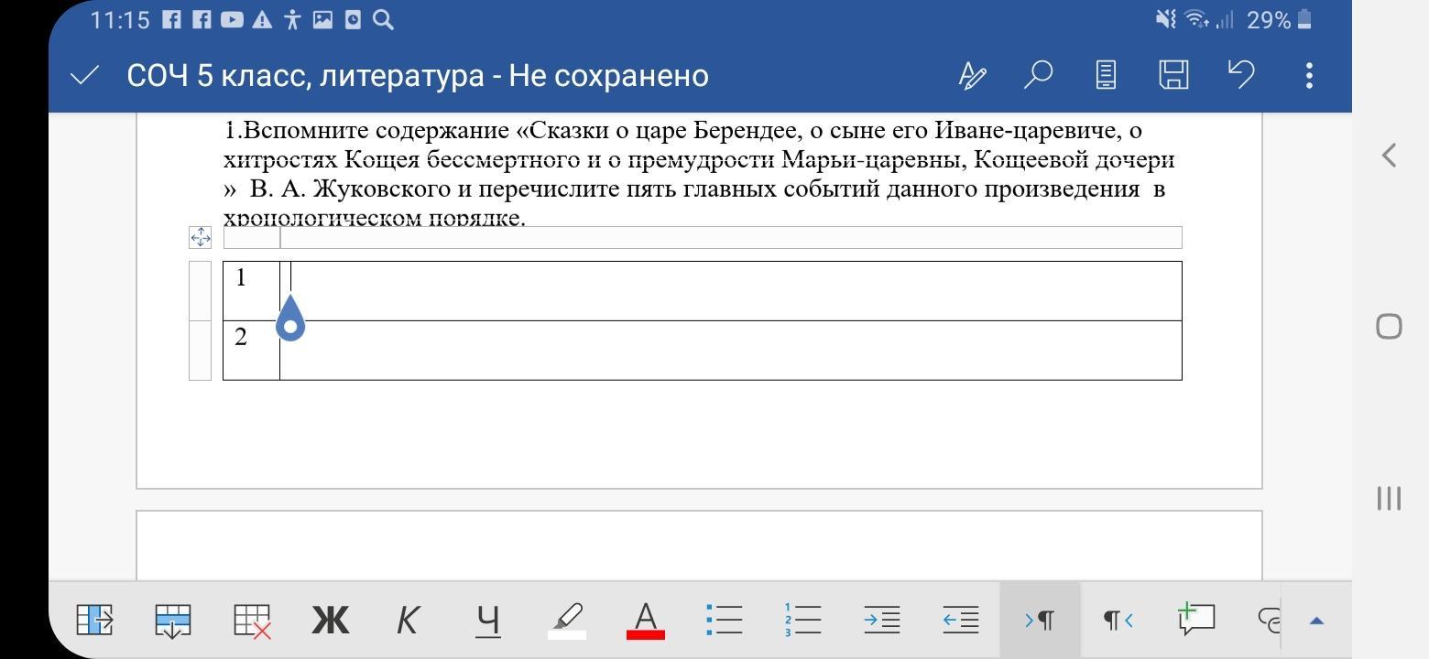The width and height of the screenshot is (1429, 659).
Task: Open search in document
Action: [x=1037, y=75]
